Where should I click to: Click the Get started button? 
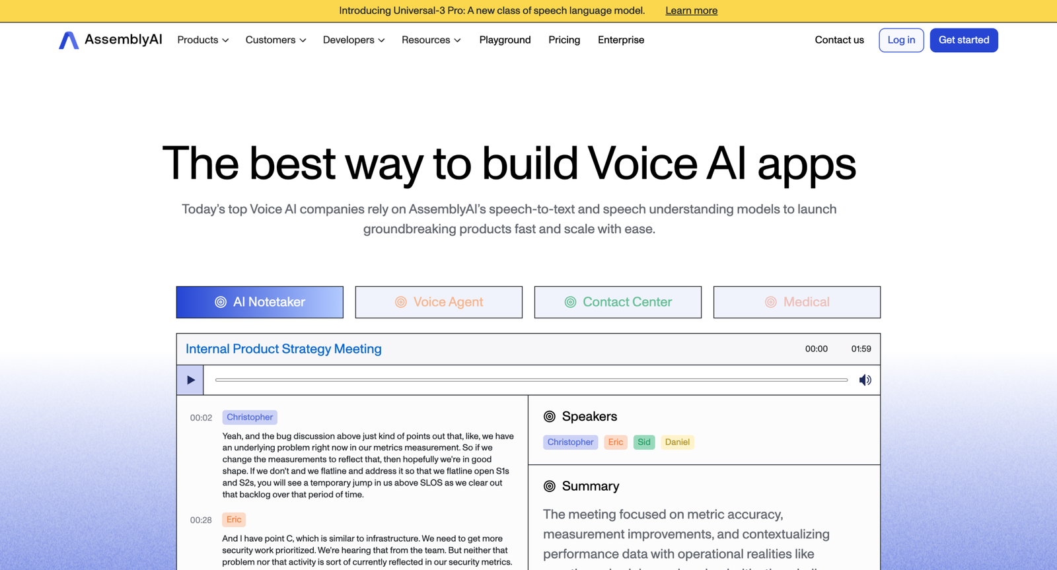click(963, 40)
